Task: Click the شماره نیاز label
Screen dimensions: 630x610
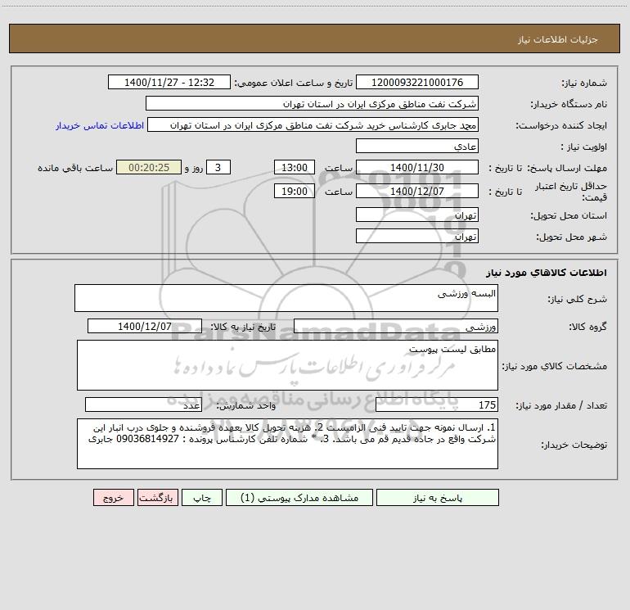Action: 584,83
